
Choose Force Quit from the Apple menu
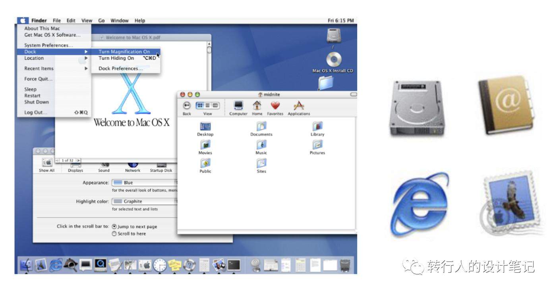54,79
